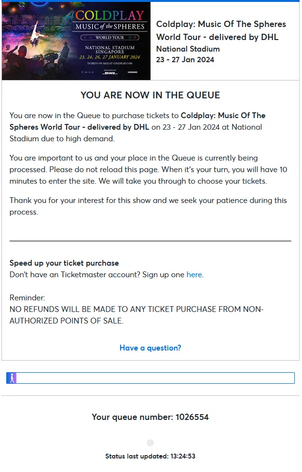
Task: Click the 'YOU ARE NOW IN THE QUEUE' heading
Action: (151, 95)
